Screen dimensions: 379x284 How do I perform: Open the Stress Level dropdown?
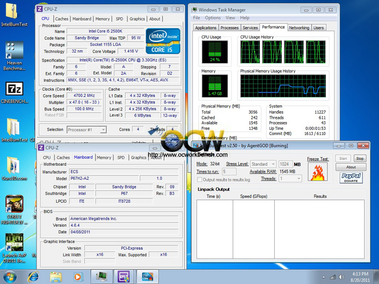coord(263,164)
